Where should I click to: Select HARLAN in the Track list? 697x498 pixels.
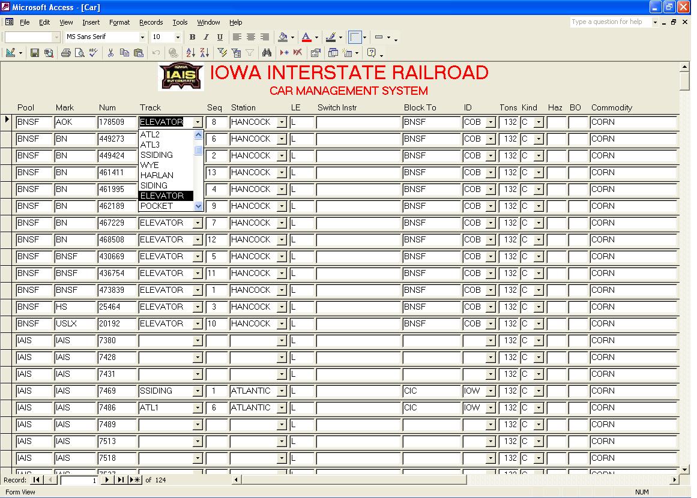[x=166, y=175]
